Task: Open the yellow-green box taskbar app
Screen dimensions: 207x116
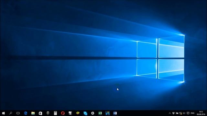Action: 78,113
